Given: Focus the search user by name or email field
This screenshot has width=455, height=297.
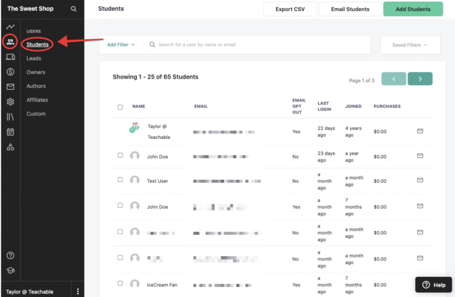Looking at the screenshot, I should coord(257,45).
